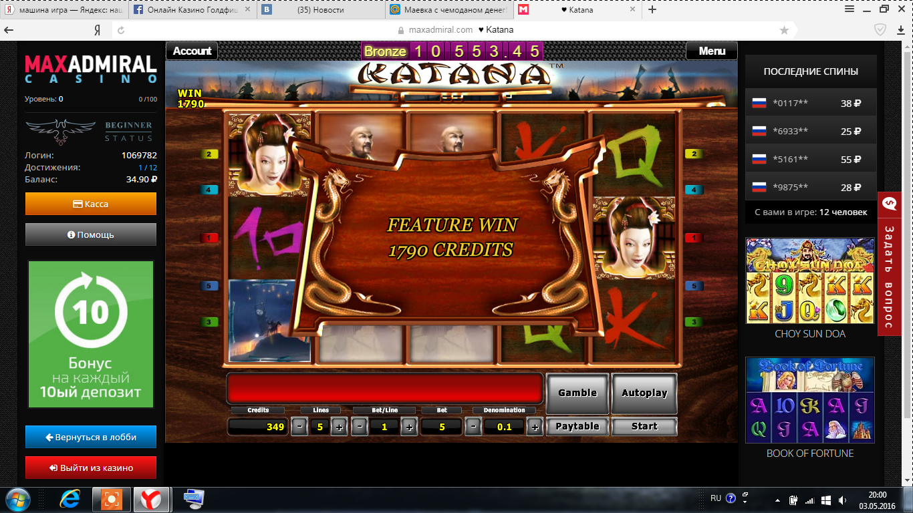This screenshot has width=913, height=513.
Task: Switch to the 'Онлайн Казино Голдфиш' tab
Action: (x=194, y=10)
